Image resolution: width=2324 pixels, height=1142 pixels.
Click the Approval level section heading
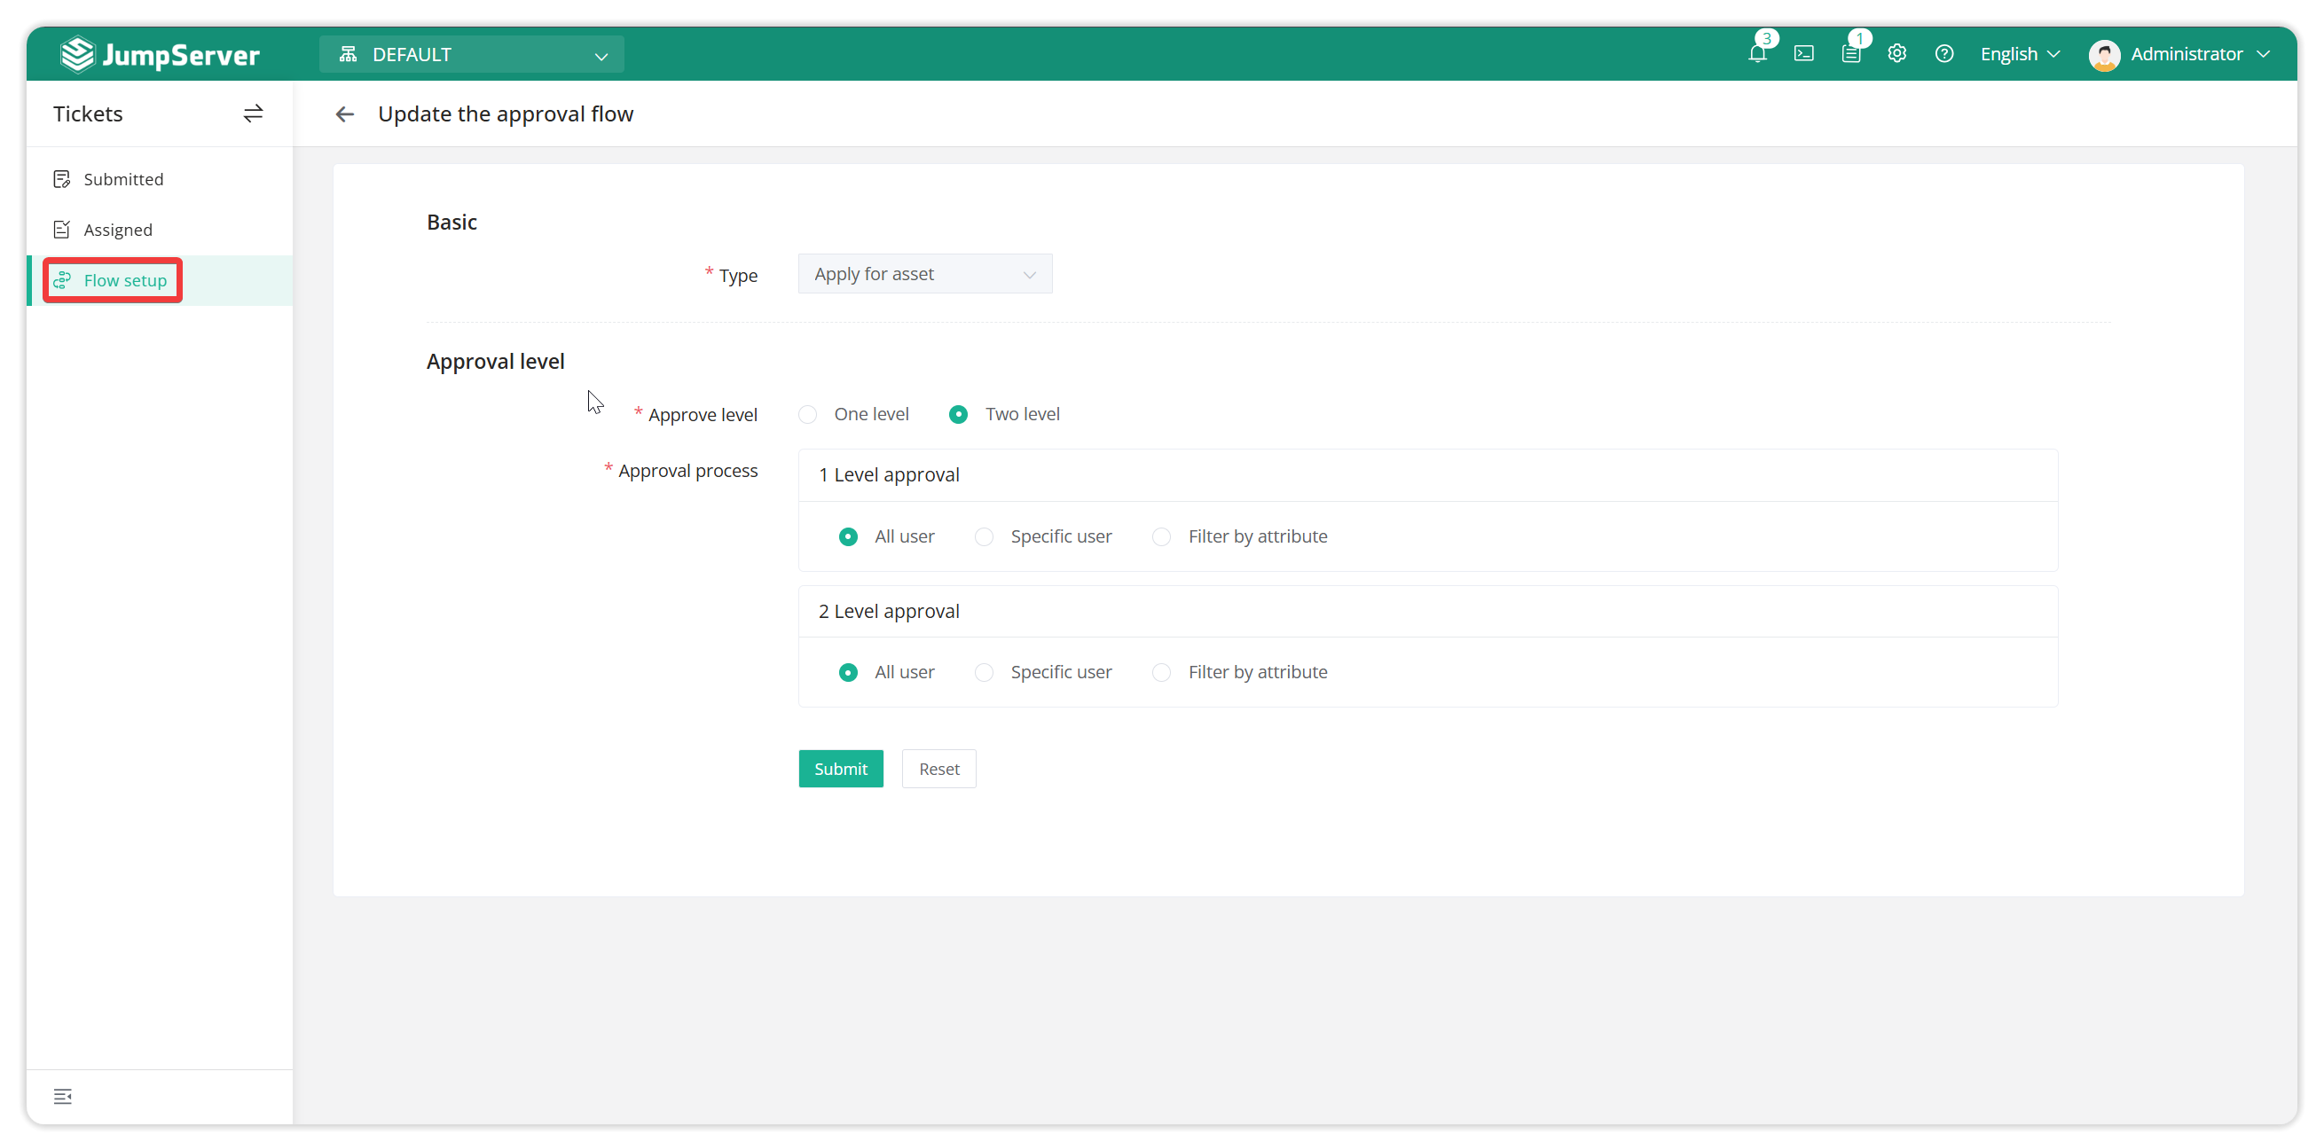495,362
